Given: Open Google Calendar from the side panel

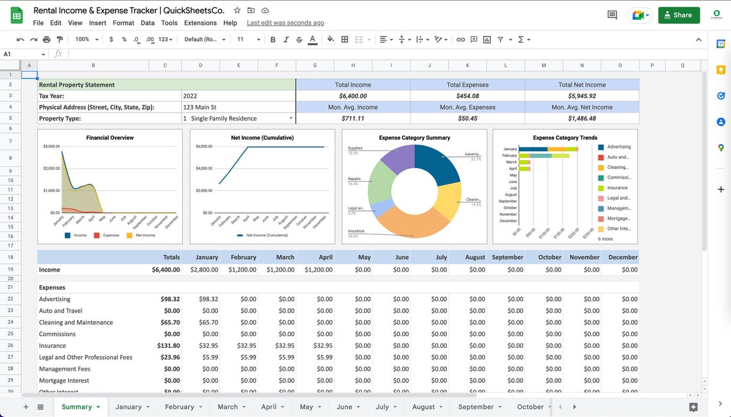Looking at the screenshot, I should pos(720,45).
